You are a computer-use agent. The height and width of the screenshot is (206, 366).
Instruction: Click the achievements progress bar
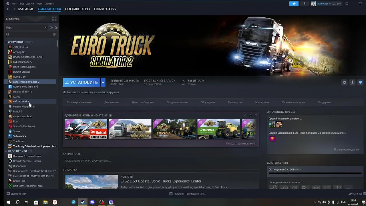point(315,173)
